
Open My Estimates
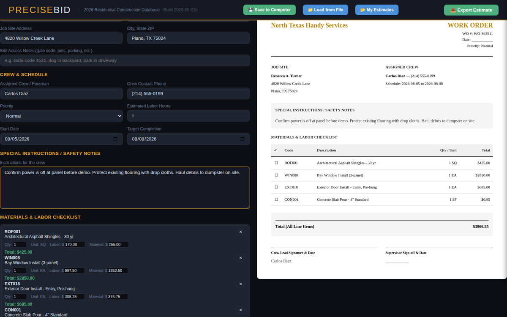pyautogui.click(x=377, y=10)
